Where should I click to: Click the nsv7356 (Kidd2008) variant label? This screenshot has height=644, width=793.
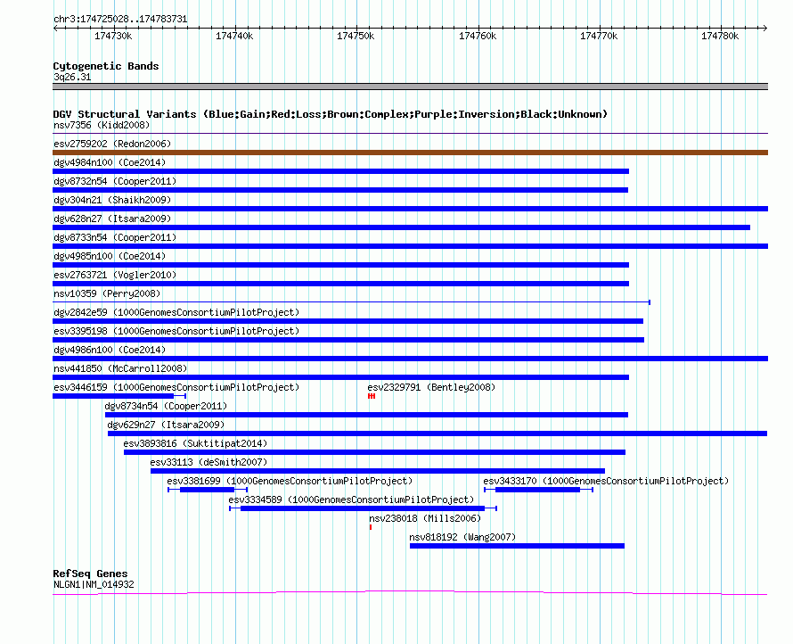[x=102, y=125]
